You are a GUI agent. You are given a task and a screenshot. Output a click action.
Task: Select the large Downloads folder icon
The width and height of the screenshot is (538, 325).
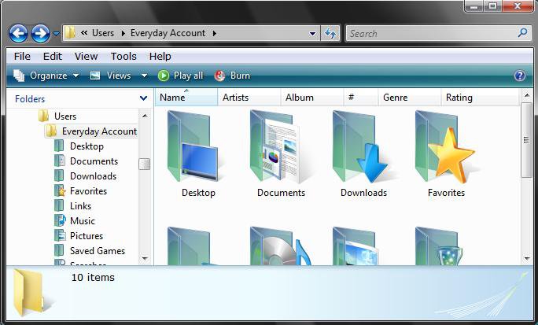360,147
